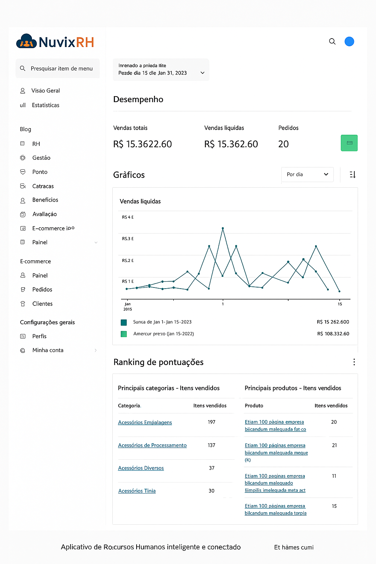376x564 pixels.
Task: Open the blue user avatar
Action: click(349, 41)
